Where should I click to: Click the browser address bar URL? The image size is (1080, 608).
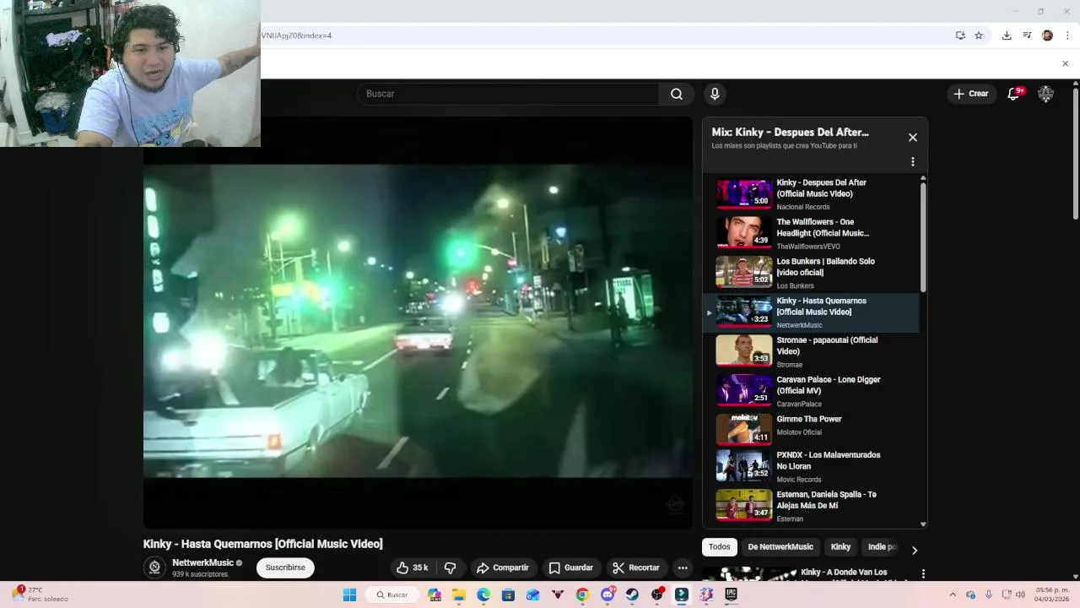296,35
